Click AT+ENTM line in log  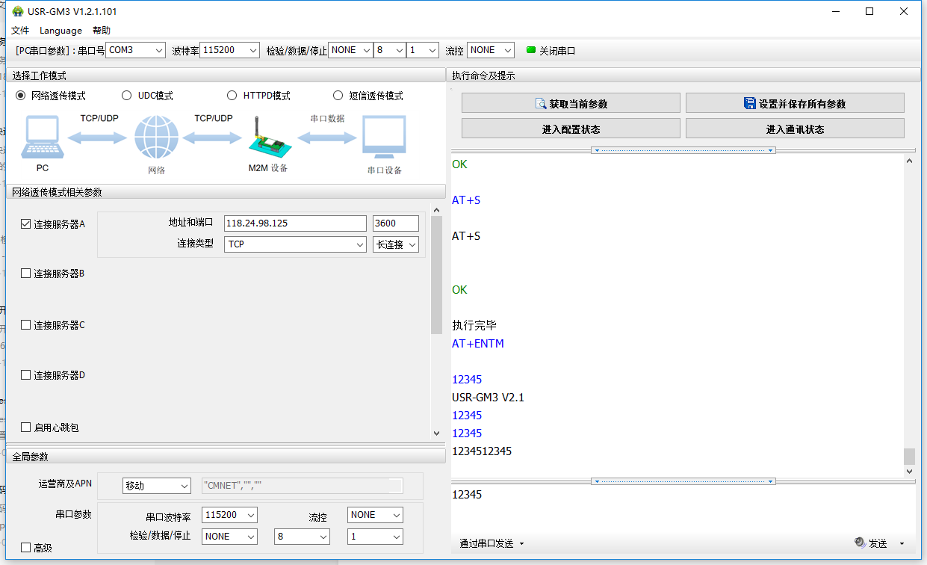(x=478, y=344)
